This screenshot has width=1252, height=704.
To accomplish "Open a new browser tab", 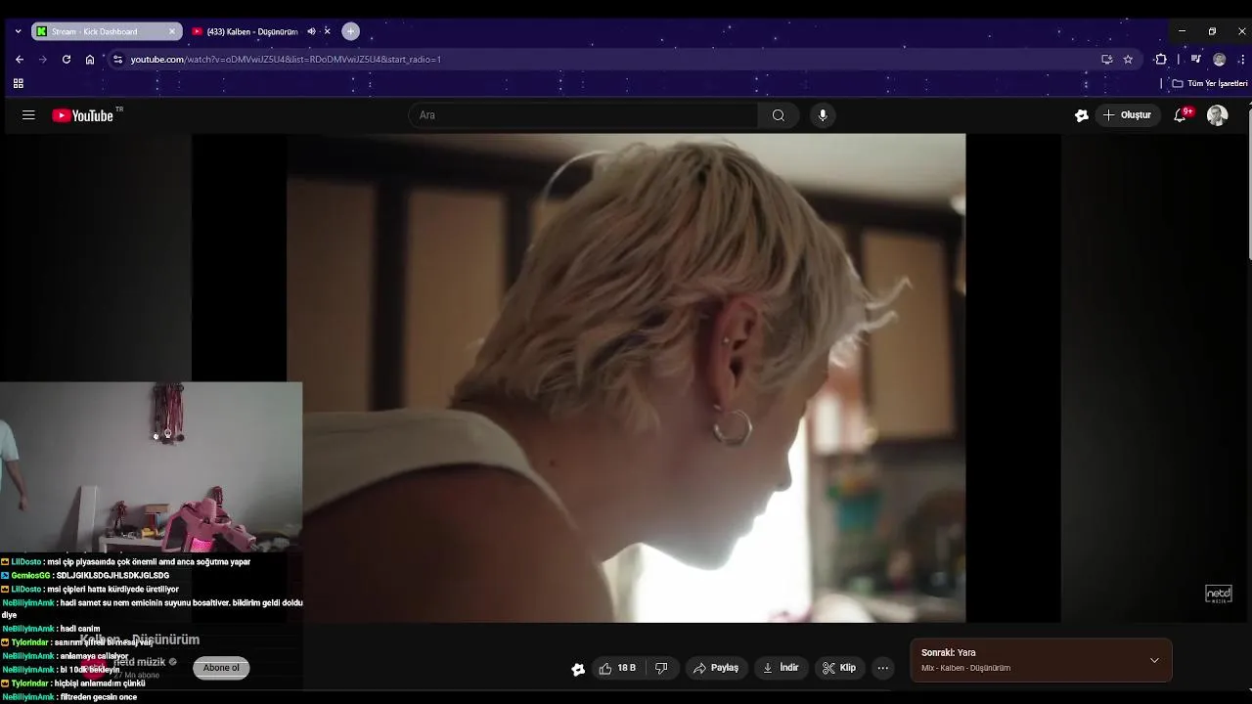I will [x=350, y=31].
